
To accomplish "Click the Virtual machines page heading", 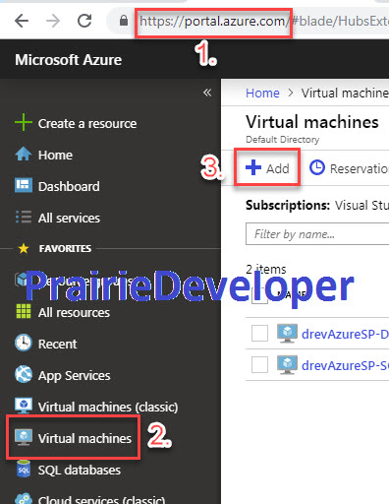I will tap(312, 122).
